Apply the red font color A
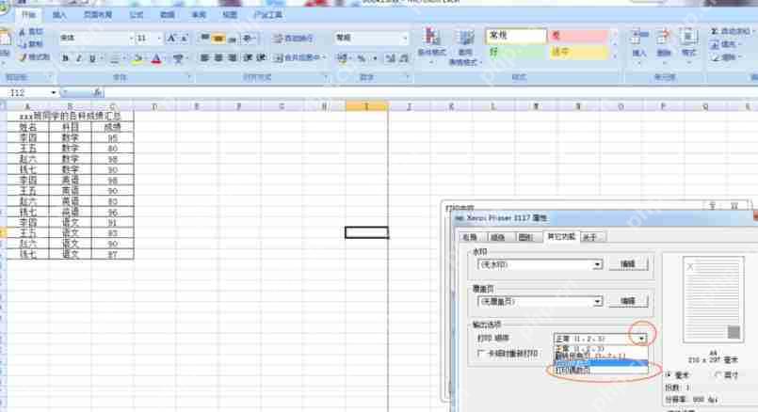 pyautogui.click(x=156, y=58)
